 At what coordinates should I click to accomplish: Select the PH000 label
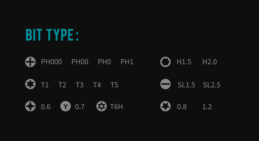coord(51,62)
